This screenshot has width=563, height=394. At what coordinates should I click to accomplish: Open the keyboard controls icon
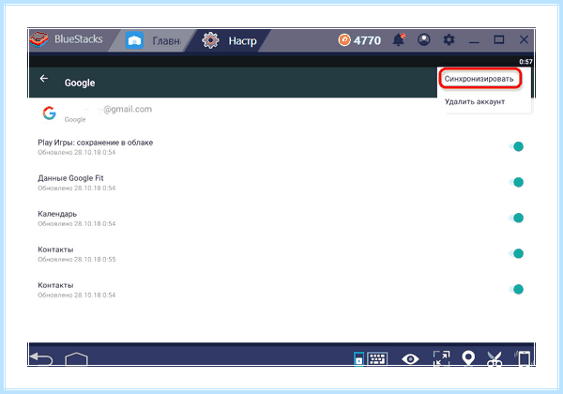pos(378,358)
